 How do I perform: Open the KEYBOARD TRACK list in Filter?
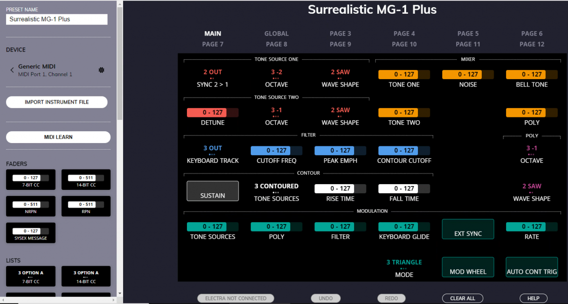(x=213, y=154)
